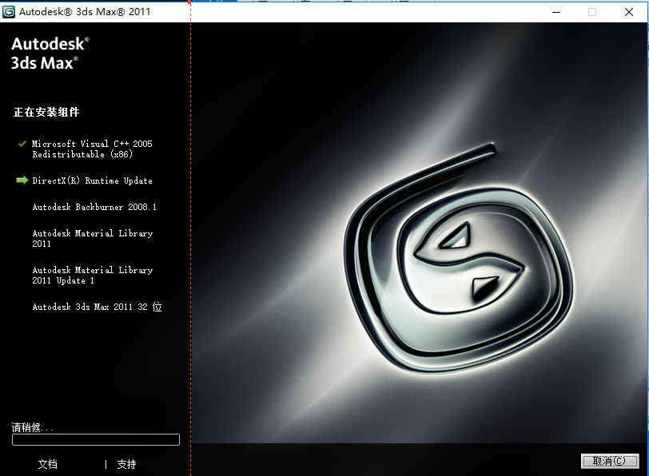This screenshot has height=476, width=649.
Task: Click the large 3ds Max emblem graphic
Action: pyautogui.click(x=459, y=258)
